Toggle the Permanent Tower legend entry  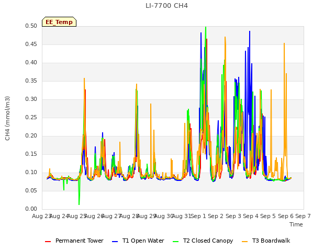point(74,241)
